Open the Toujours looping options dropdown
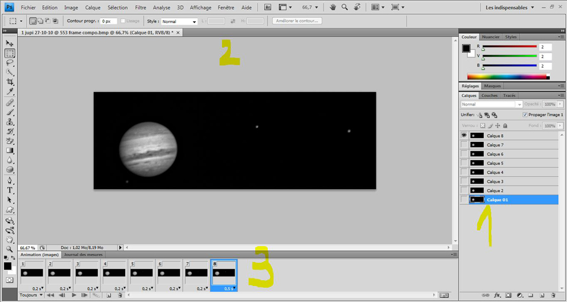567x302 pixels. 31,295
